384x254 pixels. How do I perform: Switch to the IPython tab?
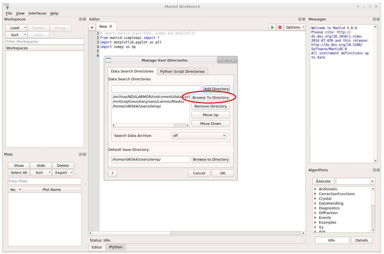[x=116, y=247]
